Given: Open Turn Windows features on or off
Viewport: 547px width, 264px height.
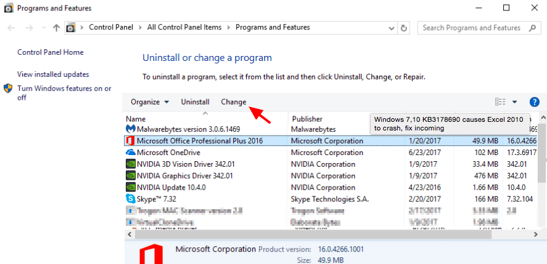Looking at the screenshot, I should click(64, 93).
